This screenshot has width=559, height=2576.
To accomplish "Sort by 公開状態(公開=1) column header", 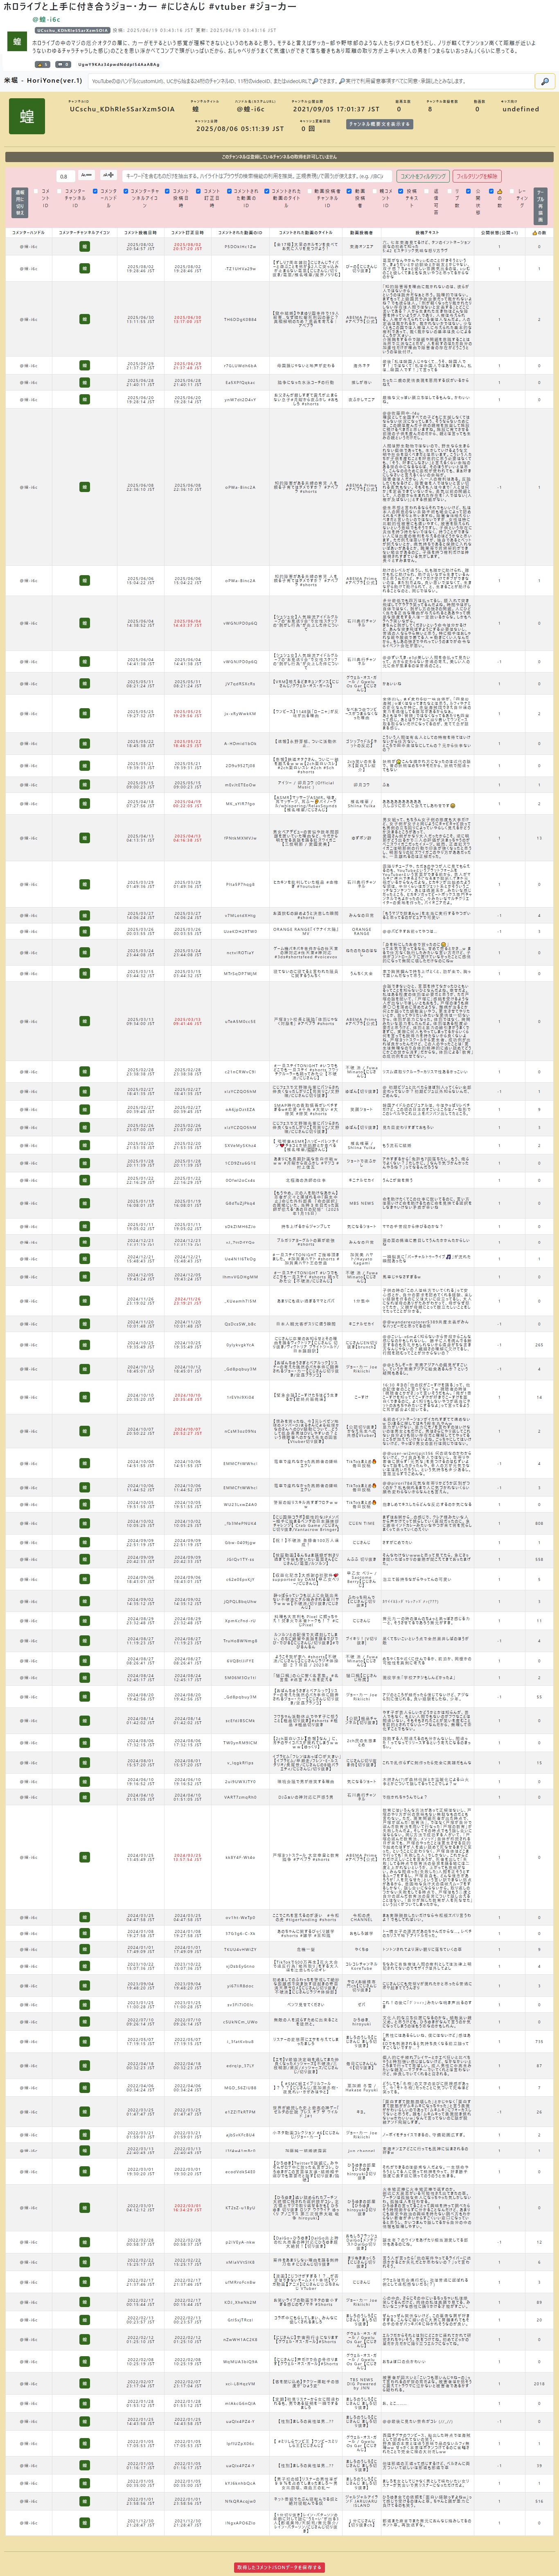I will point(499,232).
